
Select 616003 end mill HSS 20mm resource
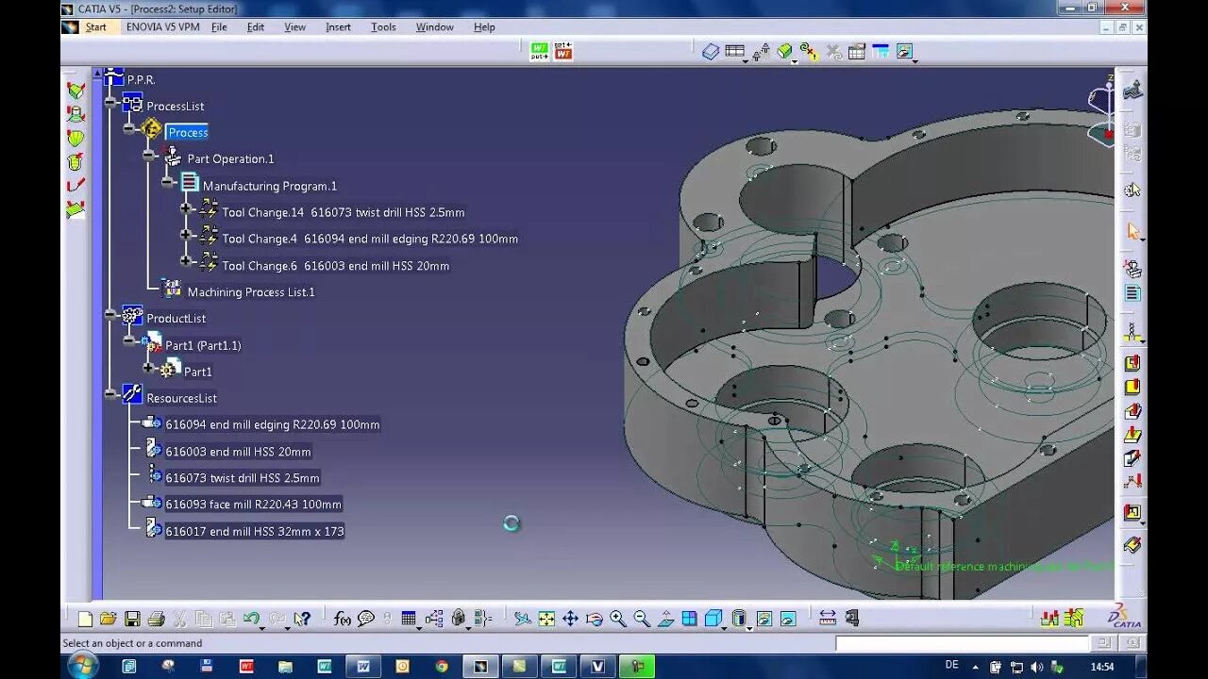pyautogui.click(x=238, y=452)
